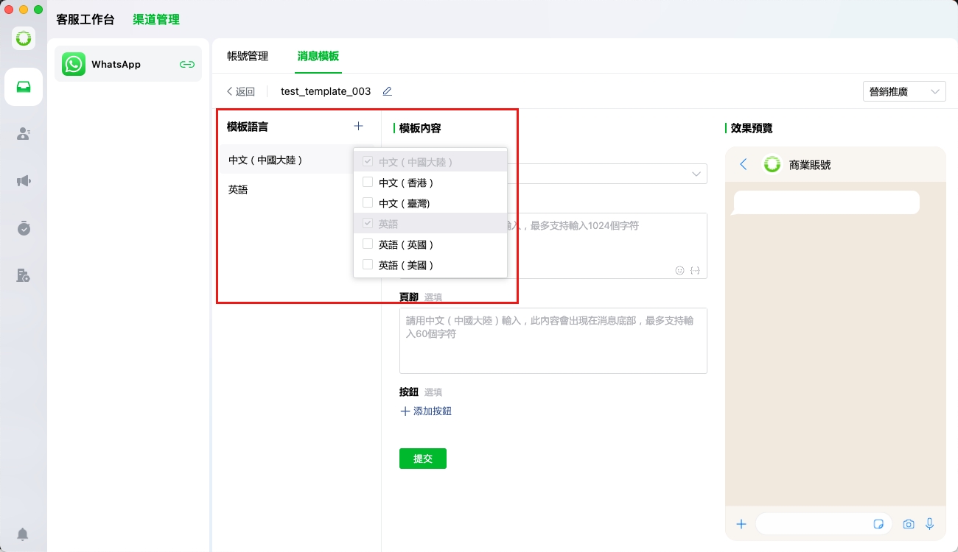Click the edit pencil next to test_template_003
958x552 pixels.
(388, 91)
